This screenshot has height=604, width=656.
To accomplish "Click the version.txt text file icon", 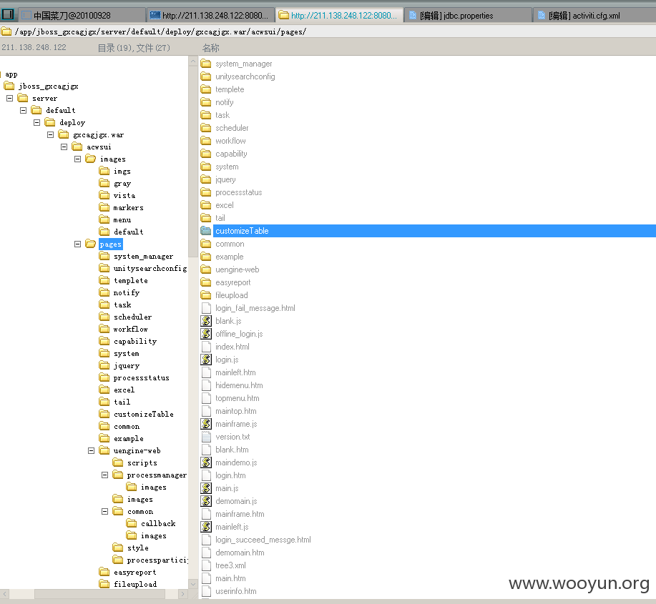I will coord(206,437).
